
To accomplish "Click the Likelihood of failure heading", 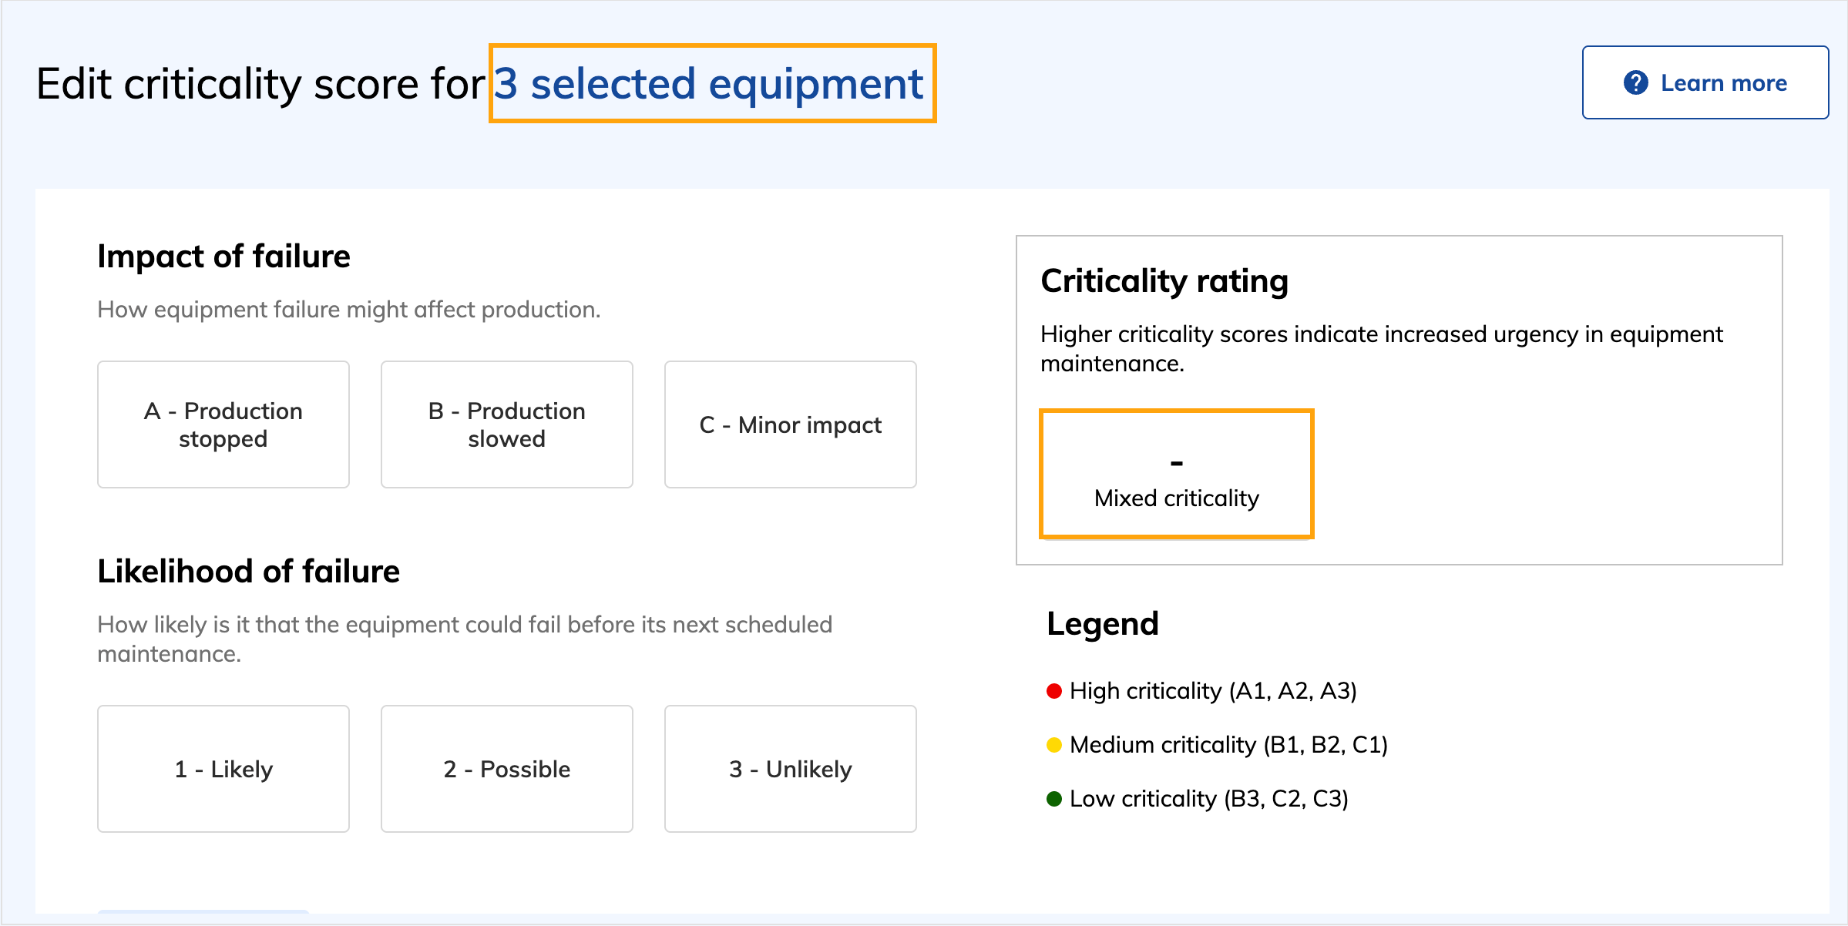I will [248, 572].
